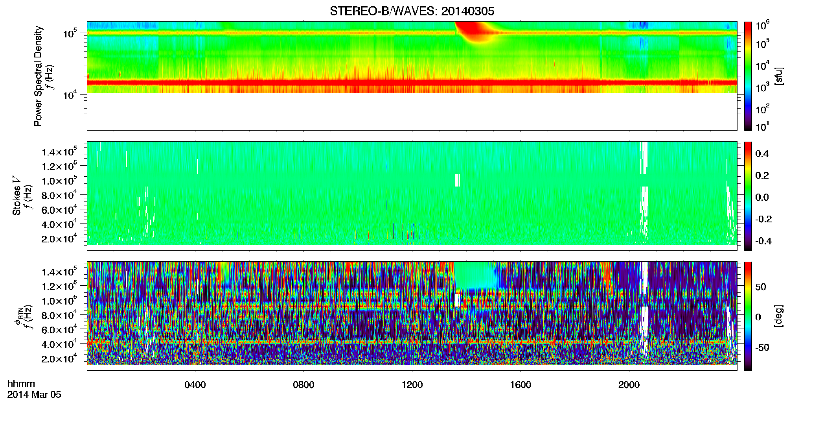Click the 6.0×10^4 tick label of the phi panel
Viewport: 824px width, 425px height.
pos(59,329)
